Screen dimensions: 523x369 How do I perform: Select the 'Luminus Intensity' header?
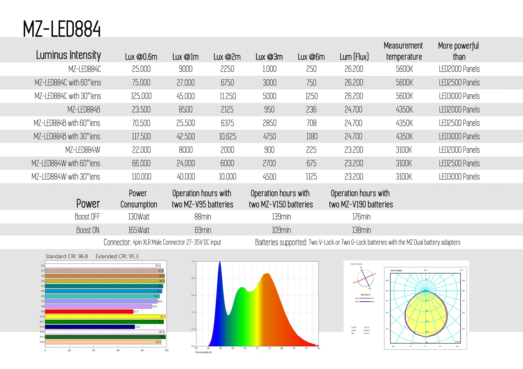coord(68,55)
